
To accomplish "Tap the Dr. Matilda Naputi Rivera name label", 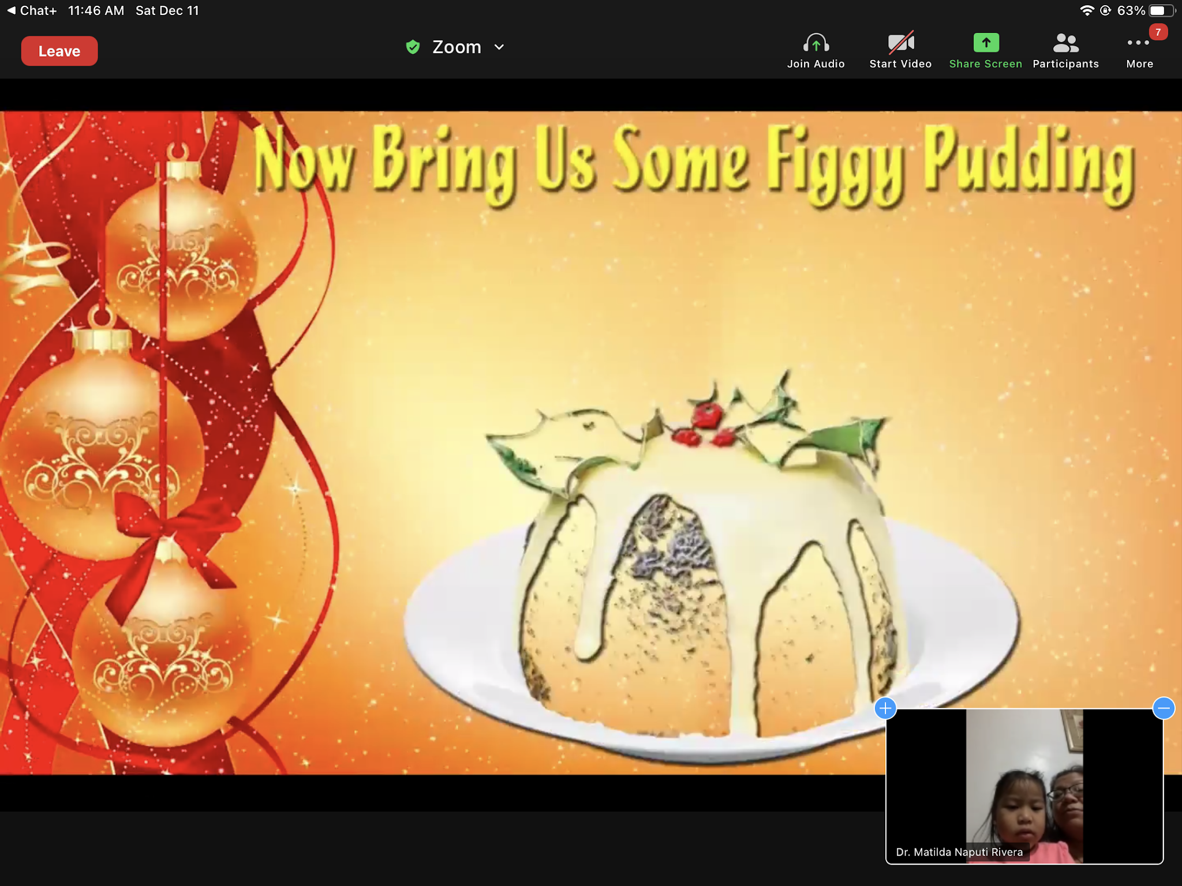I will pyautogui.click(x=959, y=852).
